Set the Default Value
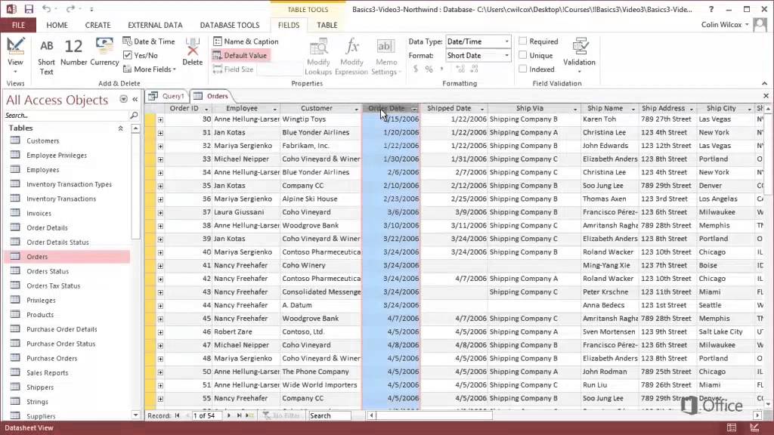774x435 pixels. [240, 55]
